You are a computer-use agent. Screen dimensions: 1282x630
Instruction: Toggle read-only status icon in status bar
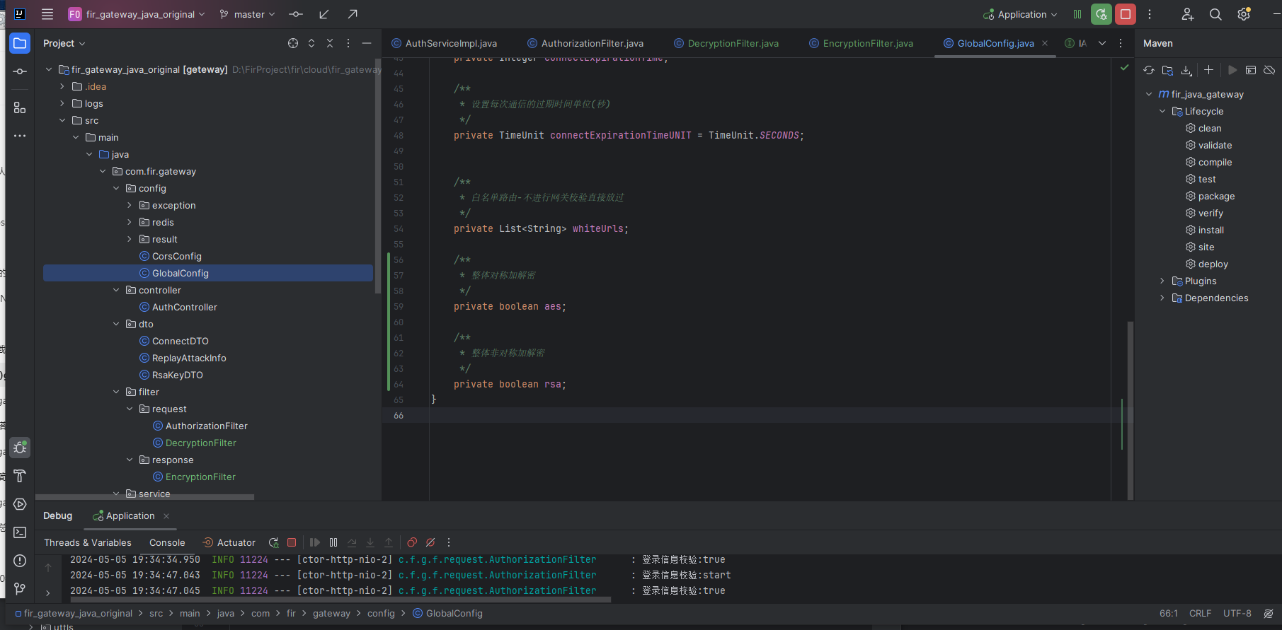click(1269, 614)
